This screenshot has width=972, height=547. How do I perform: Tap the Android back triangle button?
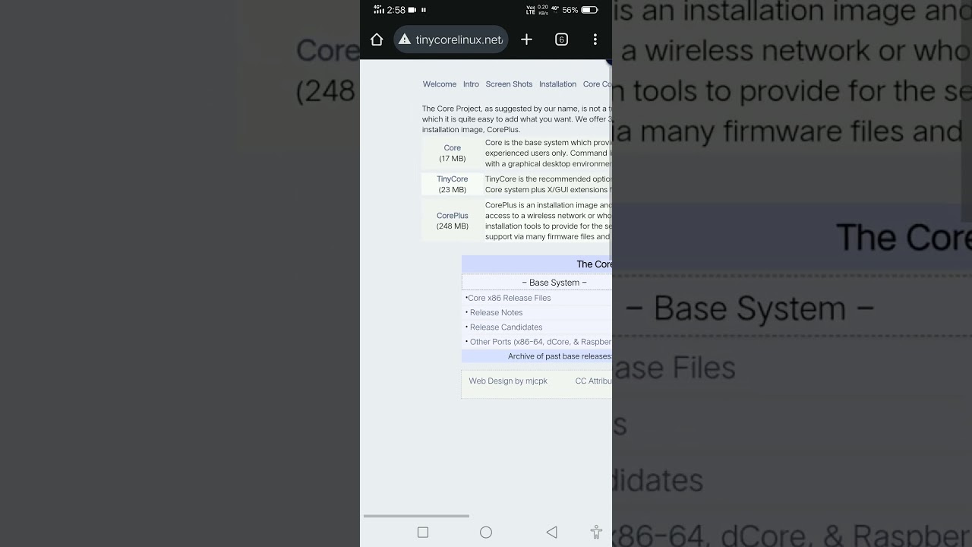pos(552,533)
